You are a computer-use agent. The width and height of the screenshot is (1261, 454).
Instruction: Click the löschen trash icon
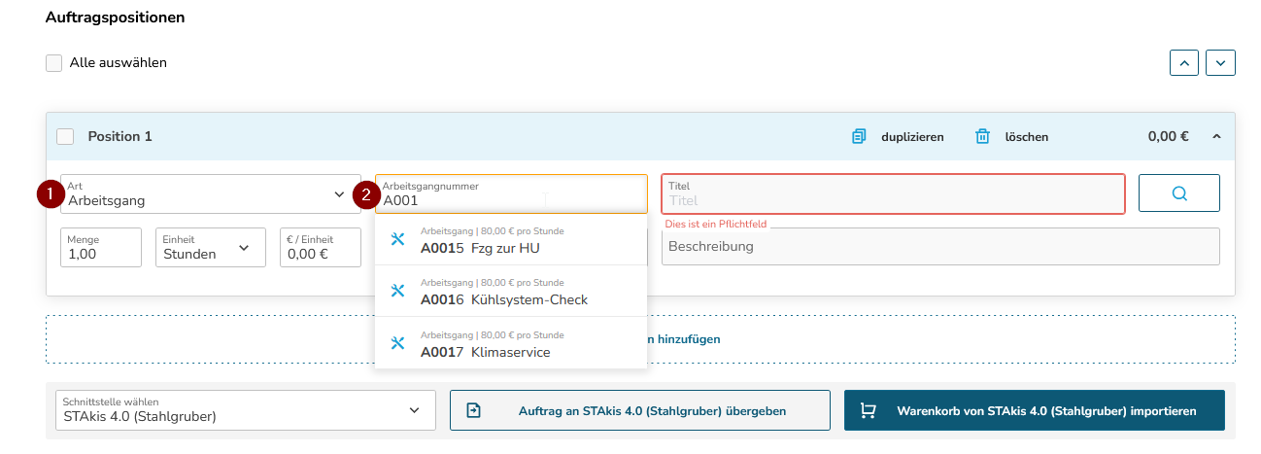pos(982,137)
